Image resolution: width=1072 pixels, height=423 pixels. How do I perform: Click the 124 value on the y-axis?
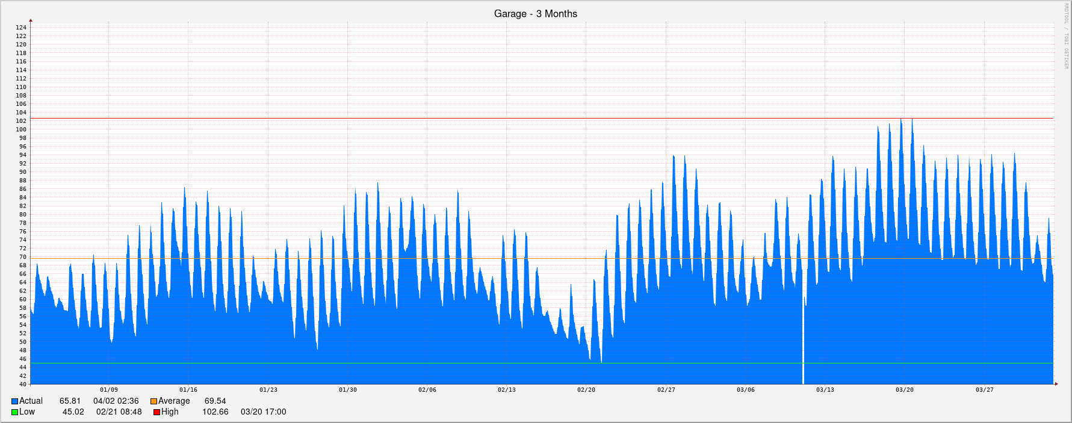(21, 28)
